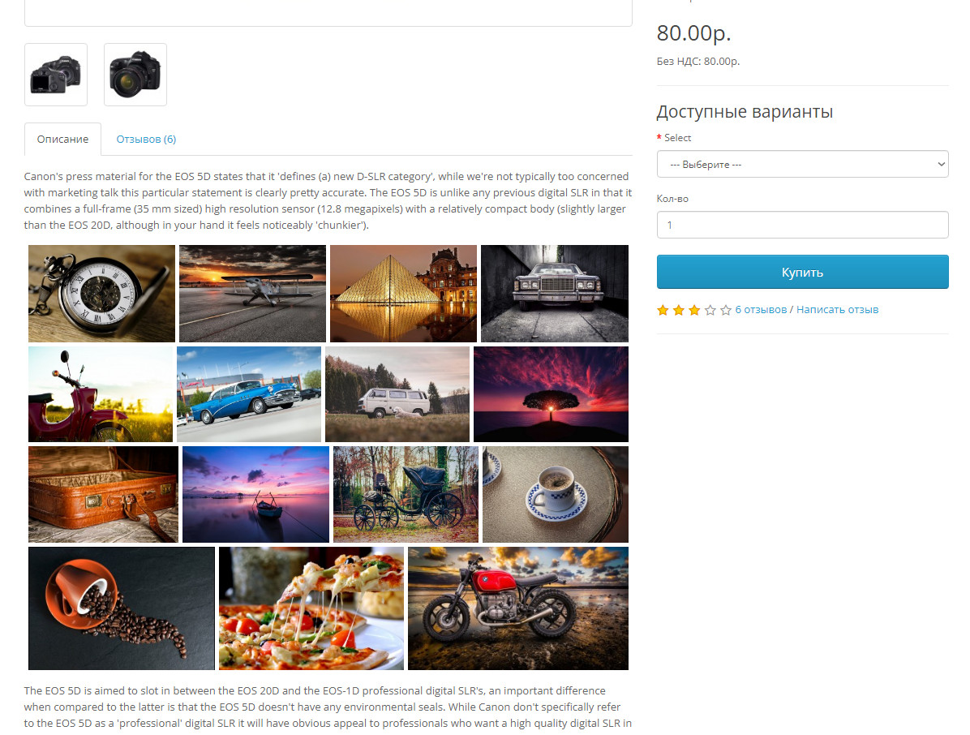Open the camera back-view thumbnail

point(56,75)
